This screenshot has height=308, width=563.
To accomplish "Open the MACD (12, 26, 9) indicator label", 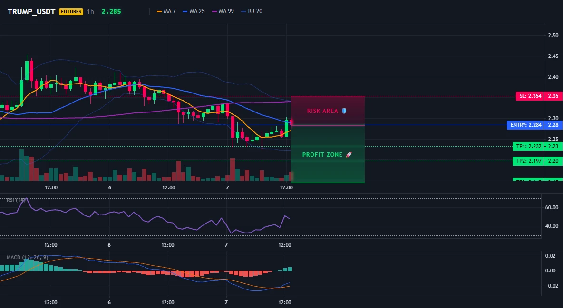I will (27, 257).
